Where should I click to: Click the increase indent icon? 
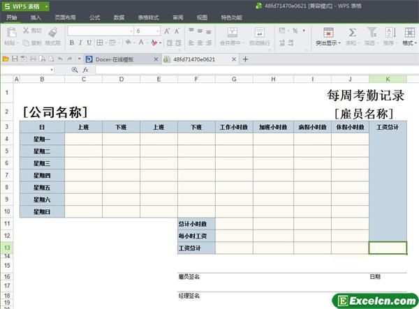[x=178, y=43]
